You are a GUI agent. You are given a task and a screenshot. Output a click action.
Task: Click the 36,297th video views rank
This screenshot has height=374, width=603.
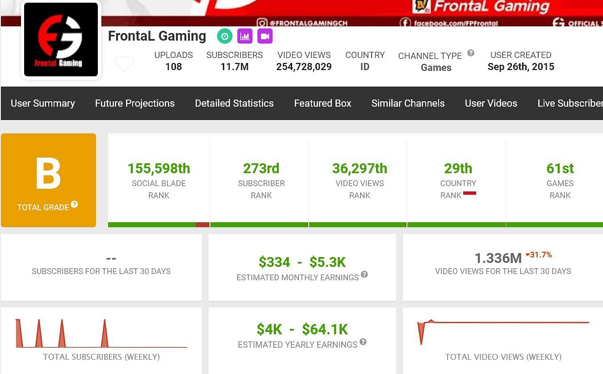coord(360,168)
